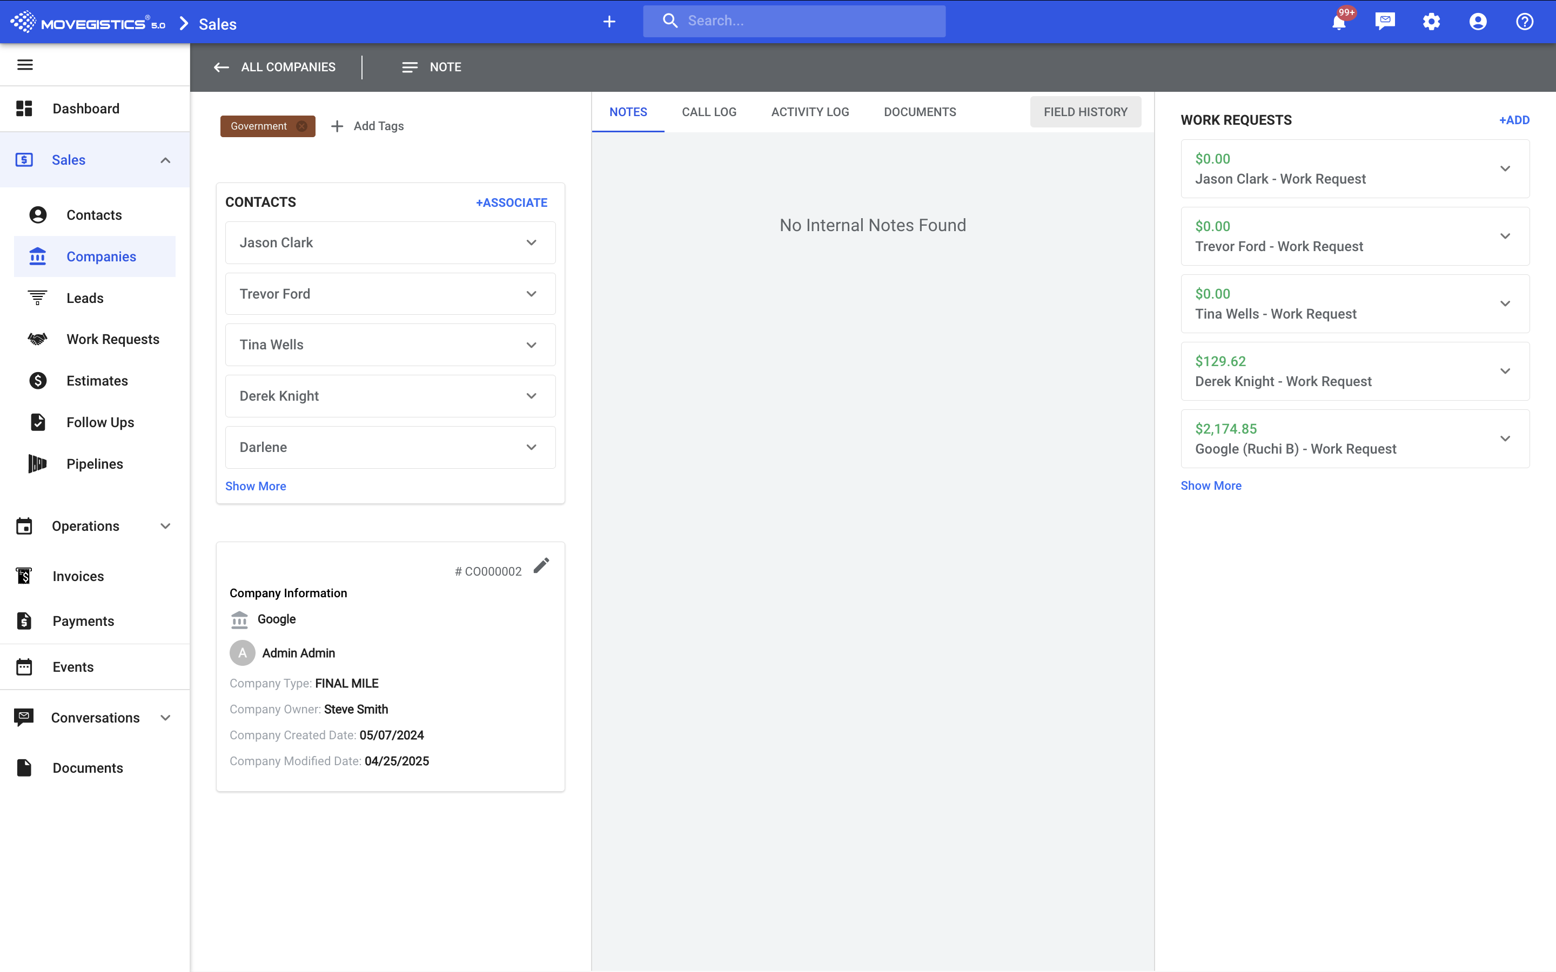Open settings gear in top bar
Image resolution: width=1556 pixels, height=972 pixels.
pos(1431,22)
